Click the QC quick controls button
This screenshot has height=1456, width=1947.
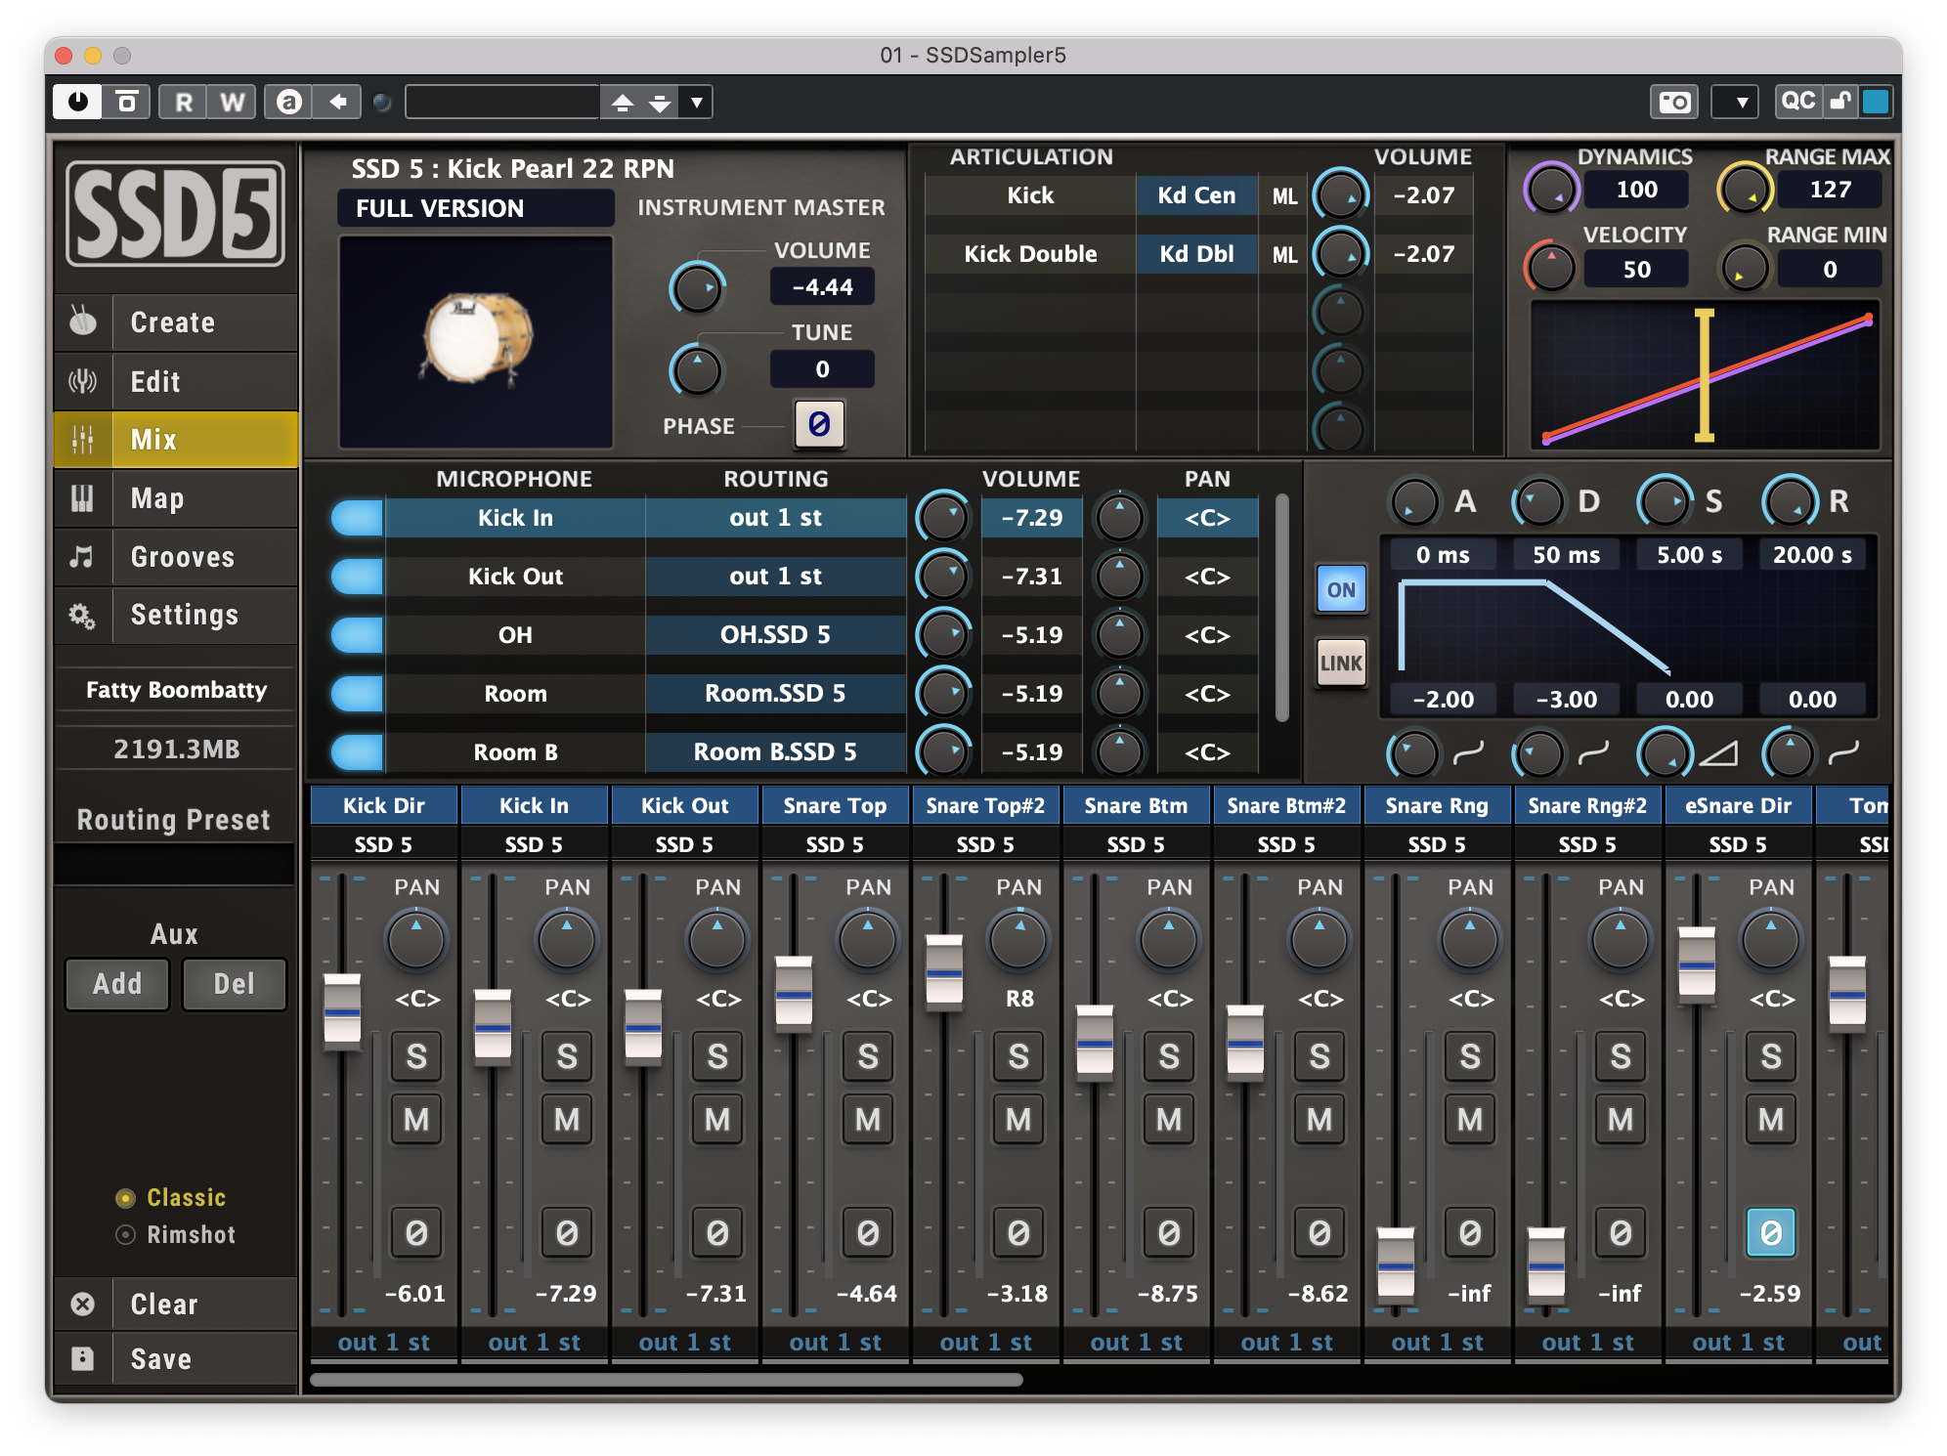click(1797, 102)
